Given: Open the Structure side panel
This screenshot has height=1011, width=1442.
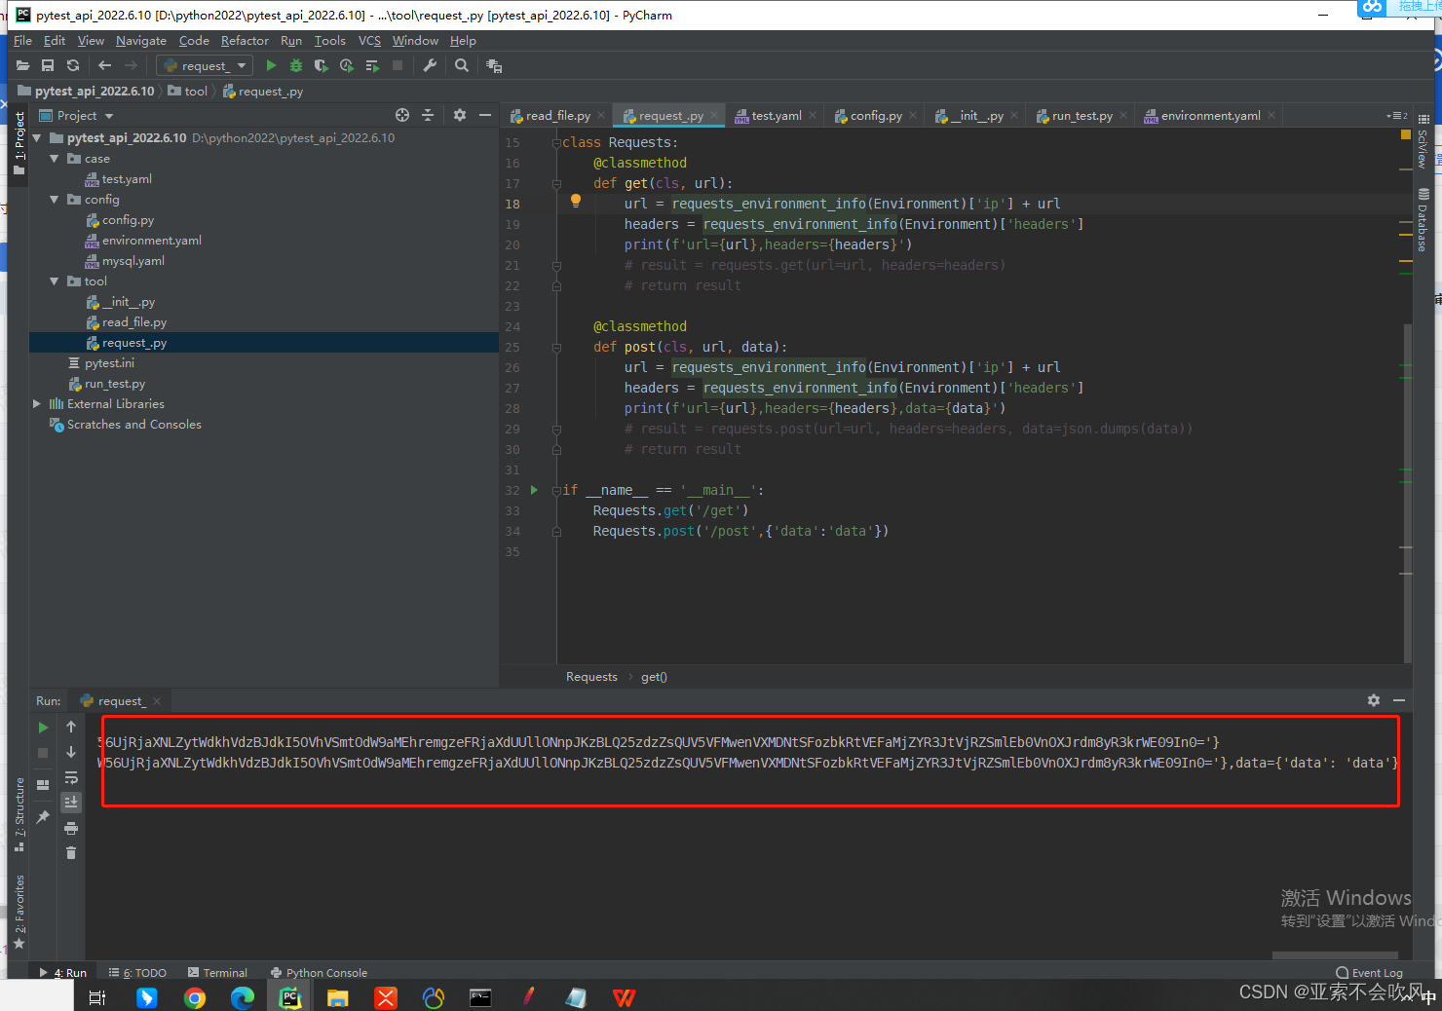Looking at the screenshot, I should point(19,814).
